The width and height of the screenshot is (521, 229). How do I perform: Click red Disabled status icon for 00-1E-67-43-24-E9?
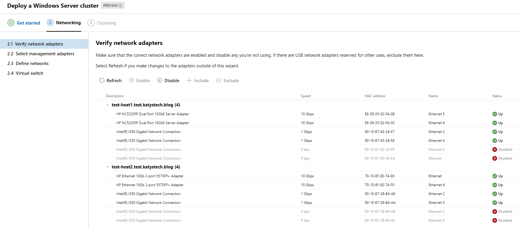(x=494, y=150)
